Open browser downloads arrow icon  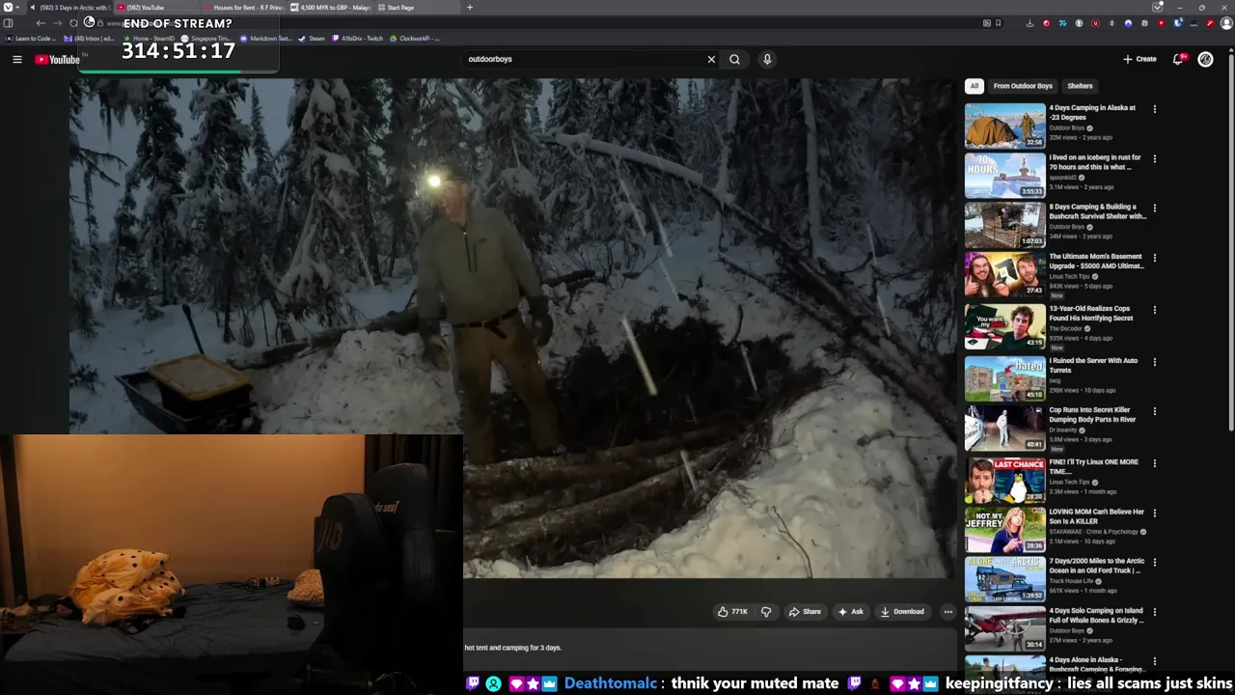coord(1030,23)
